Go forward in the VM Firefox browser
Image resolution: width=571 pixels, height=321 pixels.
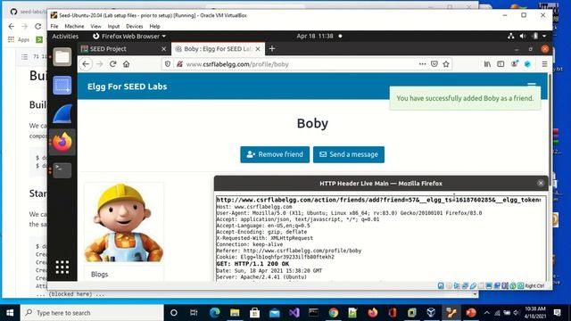coord(99,64)
